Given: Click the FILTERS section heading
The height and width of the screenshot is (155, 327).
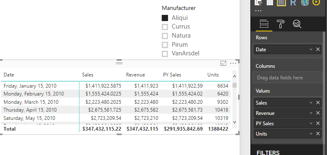Looking at the screenshot, I should point(268,153).
